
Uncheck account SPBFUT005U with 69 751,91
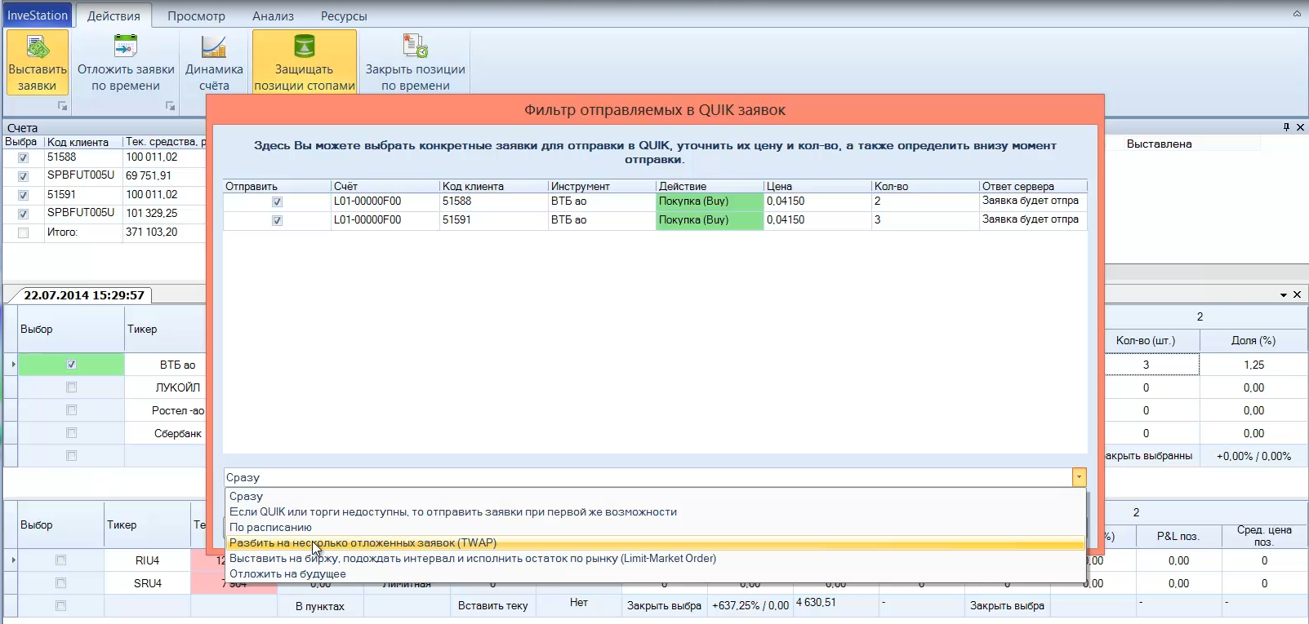[23, 176]
